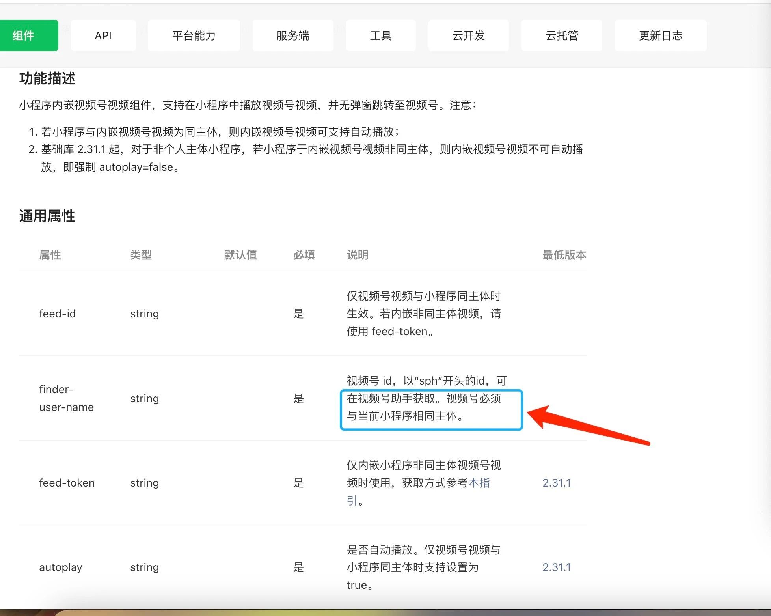Click the autoplay attribute name
The width and height of the screenshot is (771, 616).
pos(61,567)
